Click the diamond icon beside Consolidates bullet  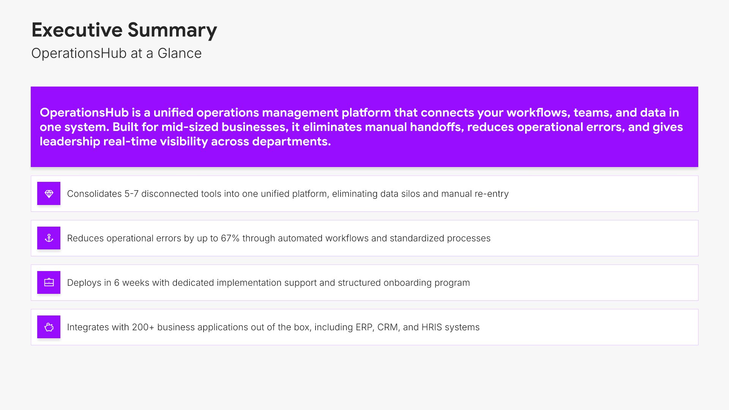click(x=49, y=194)
